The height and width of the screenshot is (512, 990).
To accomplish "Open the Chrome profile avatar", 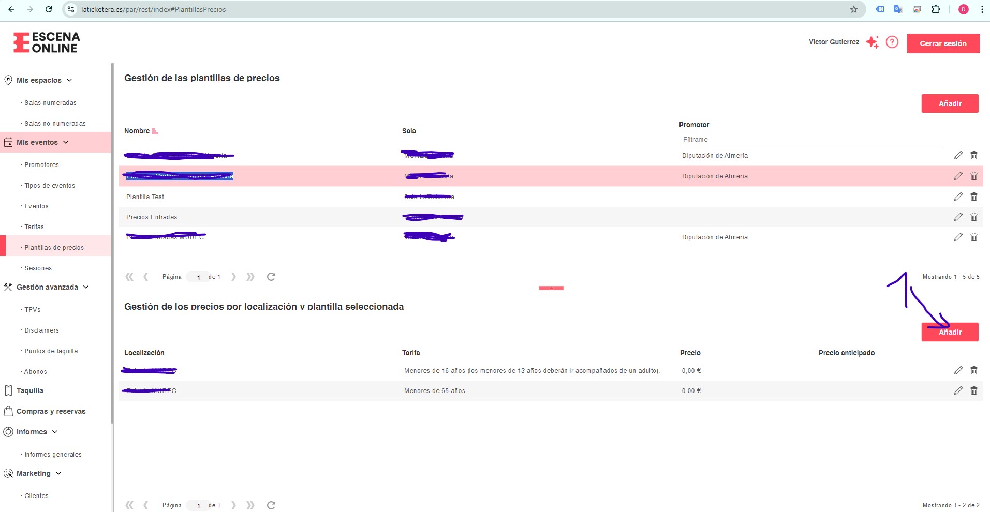I will (x=964, y=9).
